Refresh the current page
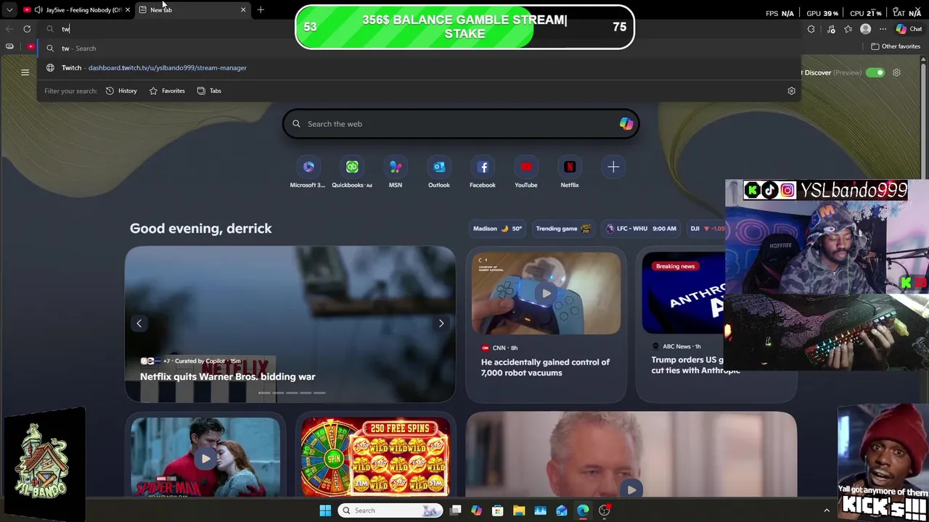 (27, 29)
